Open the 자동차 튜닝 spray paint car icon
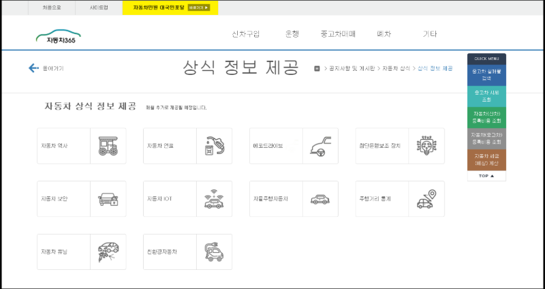Image resolution: width=545 pixels, height=289 pixels. (108, 252)
